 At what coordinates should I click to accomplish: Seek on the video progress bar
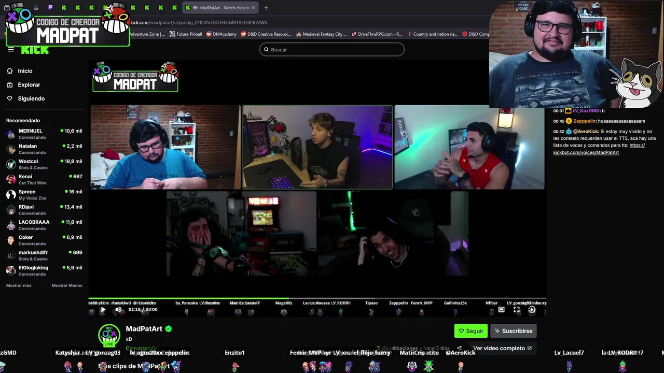[317, 299]
